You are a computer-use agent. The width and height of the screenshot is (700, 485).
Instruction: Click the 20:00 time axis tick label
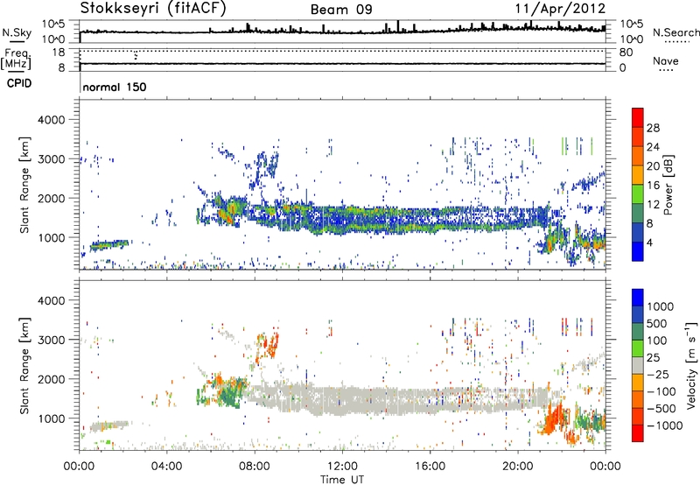(x=518, y=467)
